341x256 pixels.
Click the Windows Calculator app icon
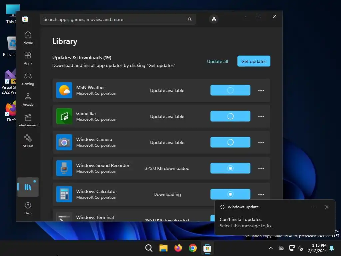64,194
